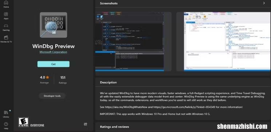This screenshot has height=132, width=271.
Task: Open Gaming section in sidebar
Action: pyautogui.click(x=6, y=28)
